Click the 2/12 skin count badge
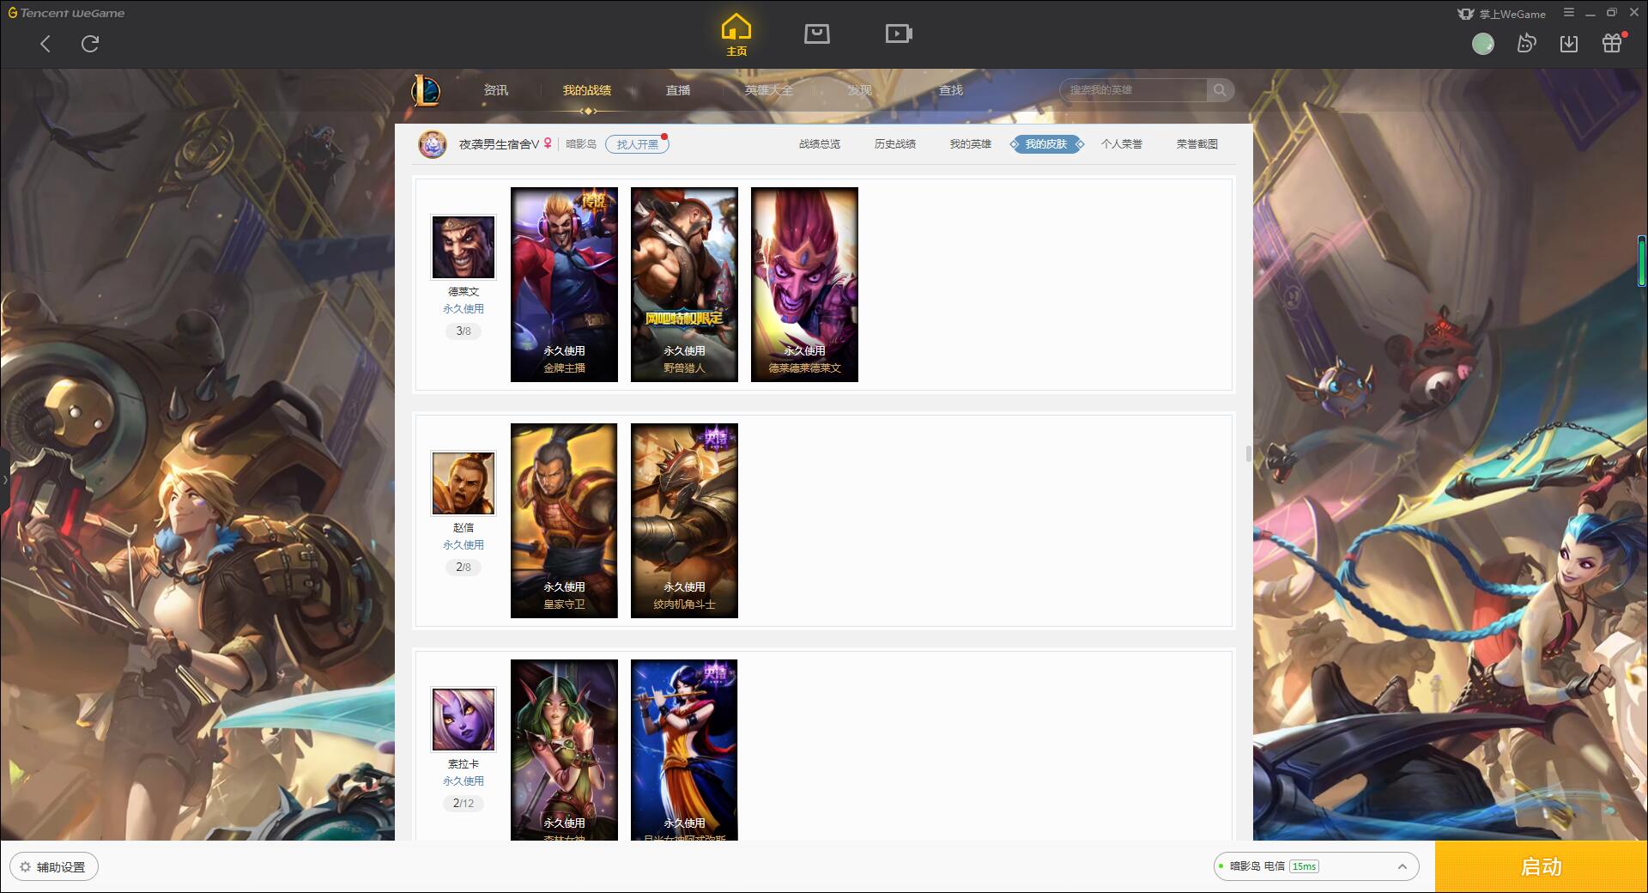 tap(463, 804)
